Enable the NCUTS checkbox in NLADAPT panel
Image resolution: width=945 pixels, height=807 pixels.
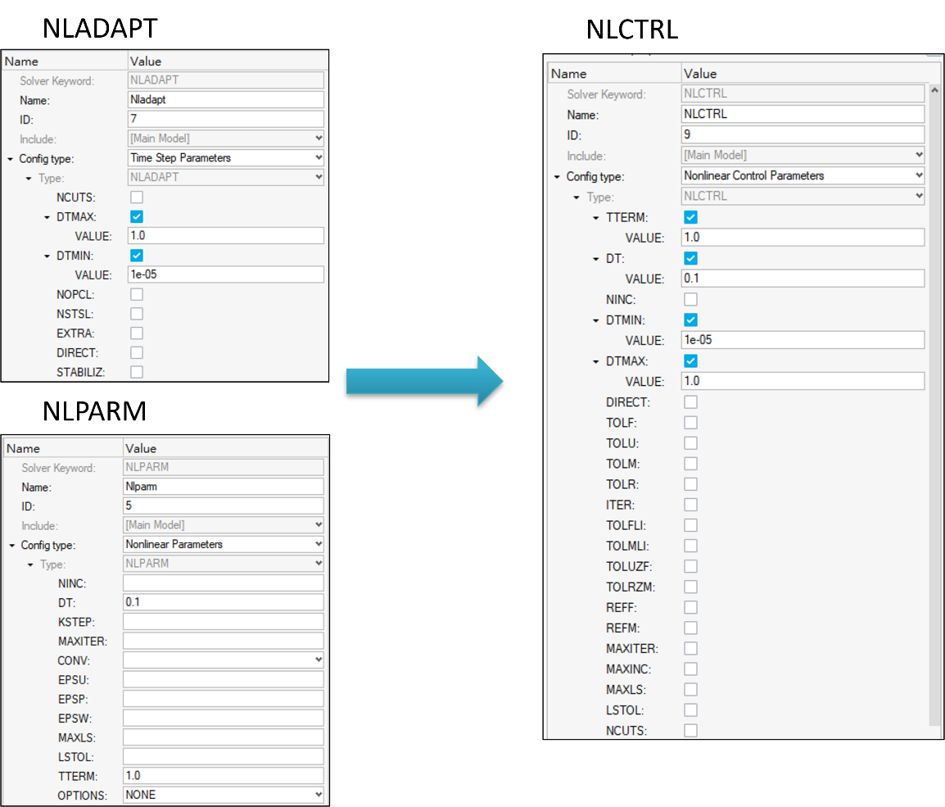pyautogui.click(x=137, y=197)
